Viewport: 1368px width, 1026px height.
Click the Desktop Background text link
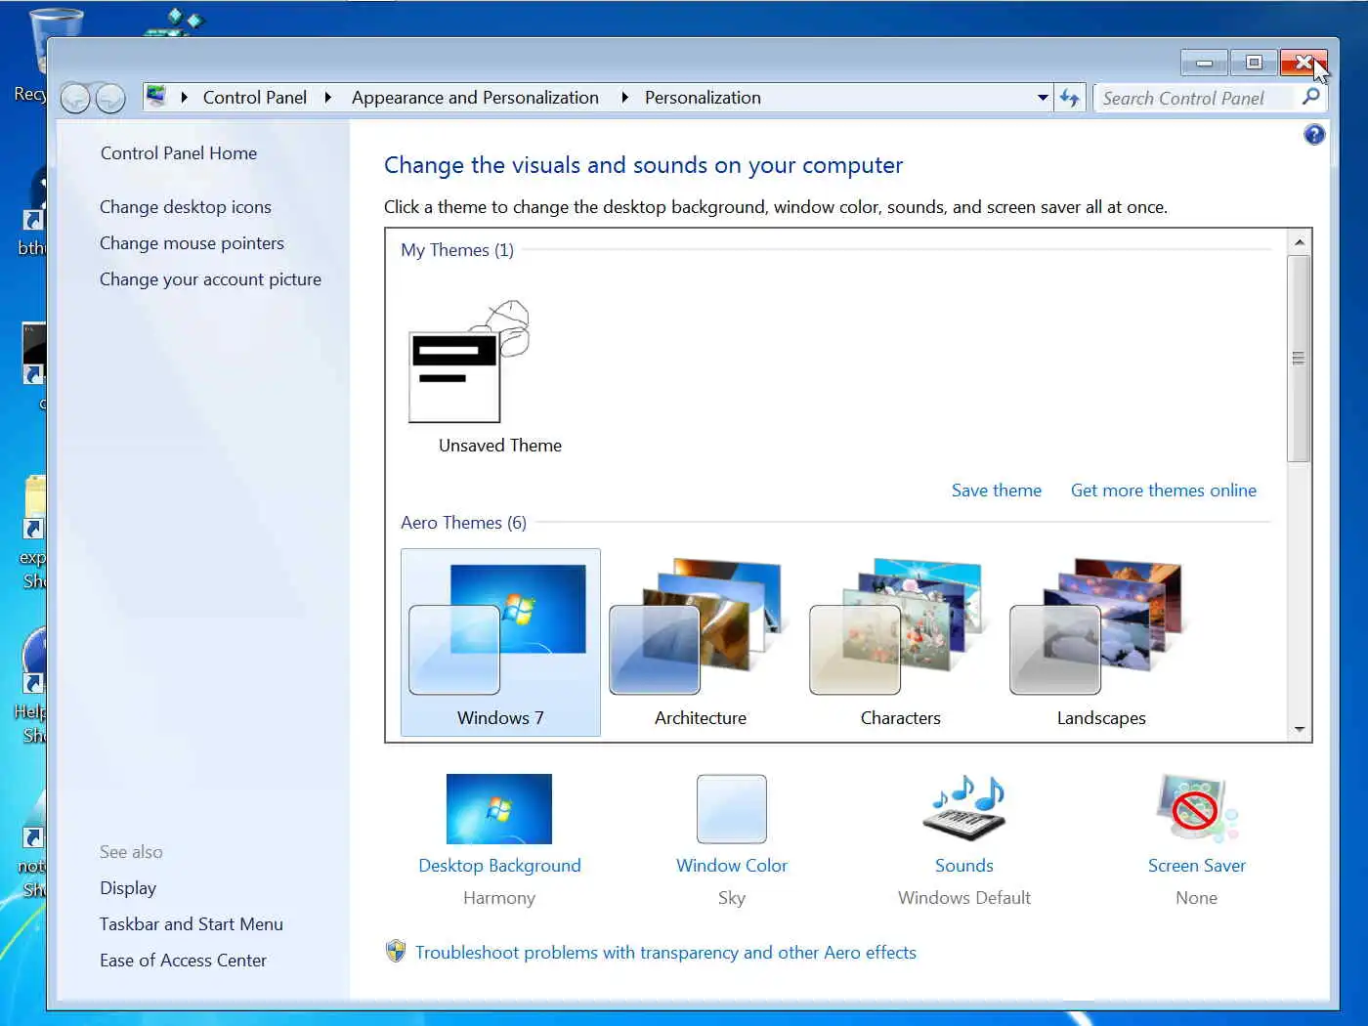[499, 866]
